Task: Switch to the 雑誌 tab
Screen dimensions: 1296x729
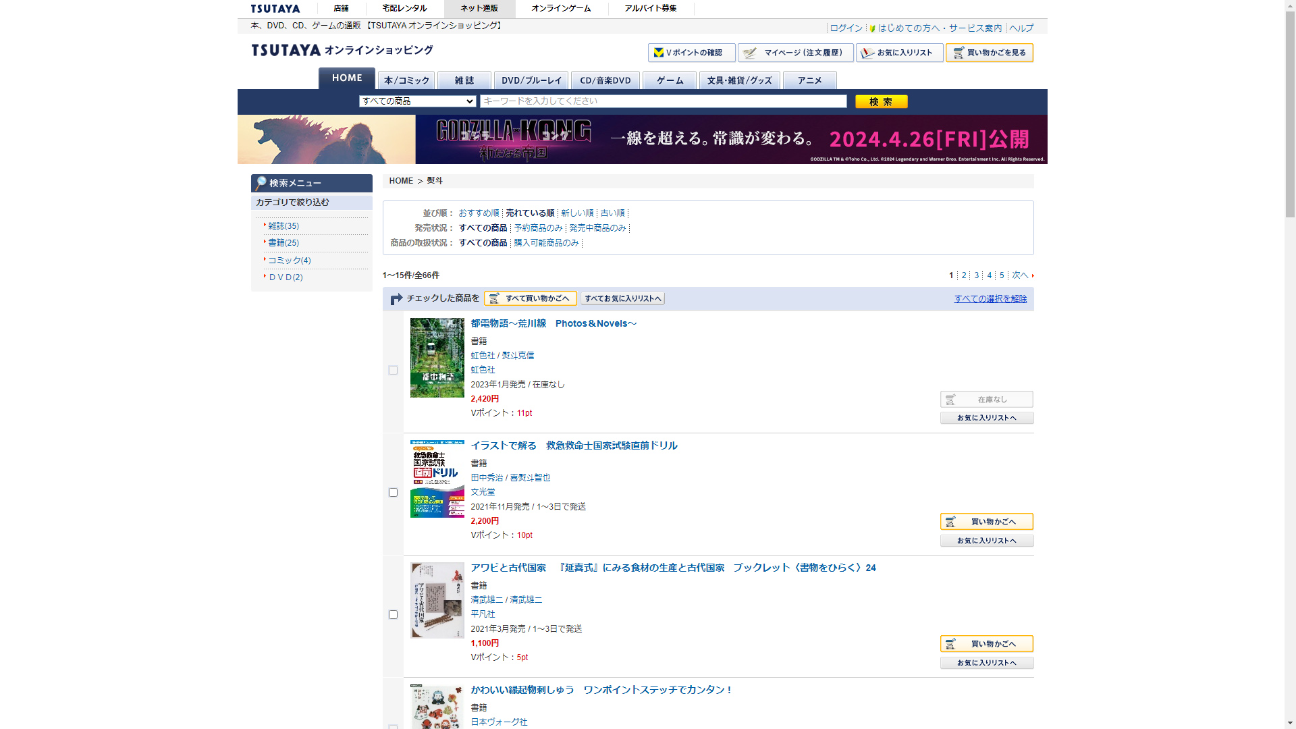Action: [464, 80]
